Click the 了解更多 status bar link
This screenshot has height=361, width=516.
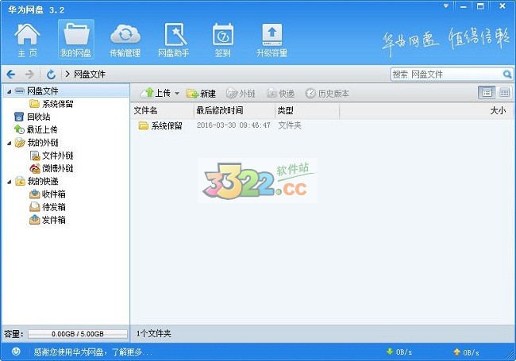(x=132, y=352)
